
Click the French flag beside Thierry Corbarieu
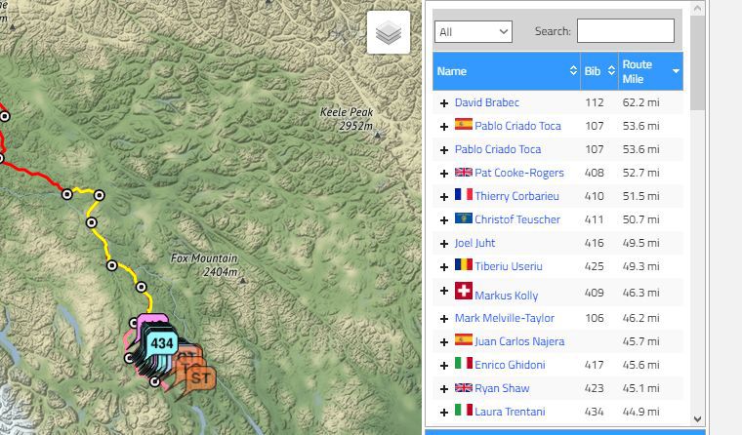click(x=464, y=196)
